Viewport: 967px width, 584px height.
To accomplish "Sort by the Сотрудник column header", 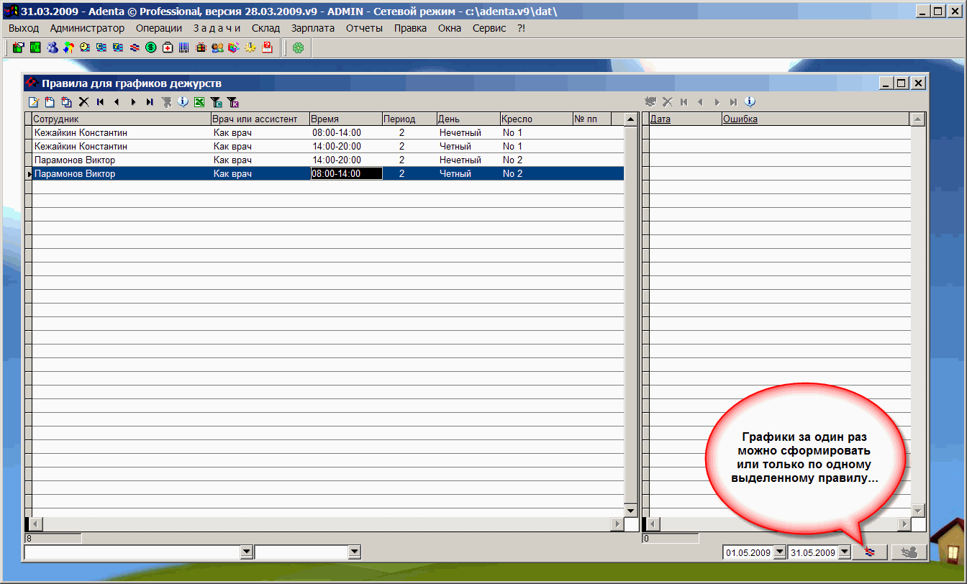I will point(121,119).
